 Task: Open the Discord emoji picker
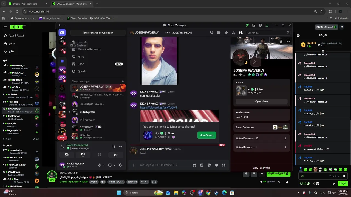[x=216, y=165]
